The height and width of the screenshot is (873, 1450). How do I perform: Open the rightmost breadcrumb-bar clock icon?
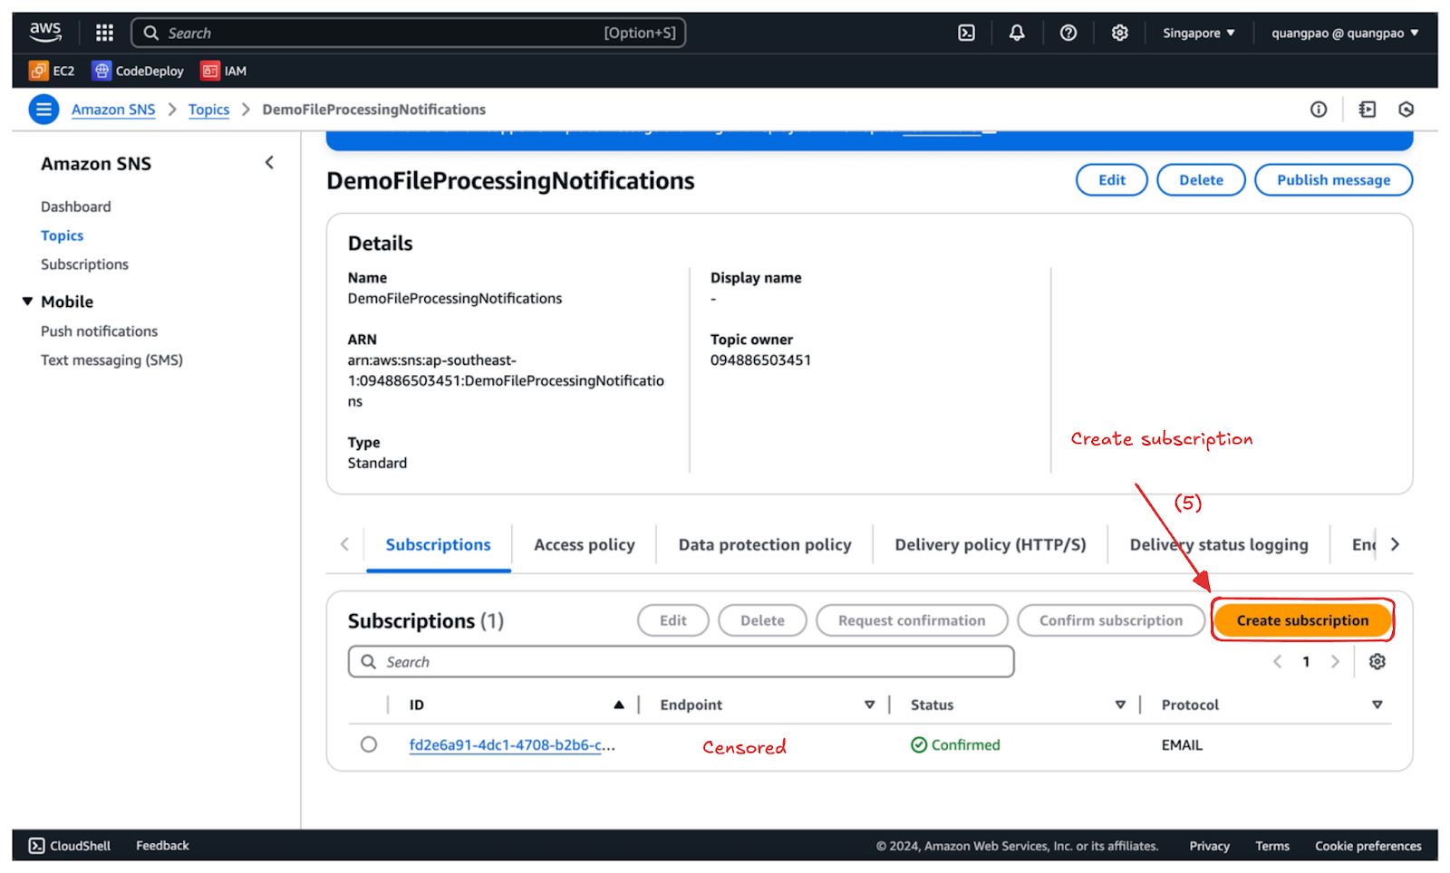point(1406,110)
